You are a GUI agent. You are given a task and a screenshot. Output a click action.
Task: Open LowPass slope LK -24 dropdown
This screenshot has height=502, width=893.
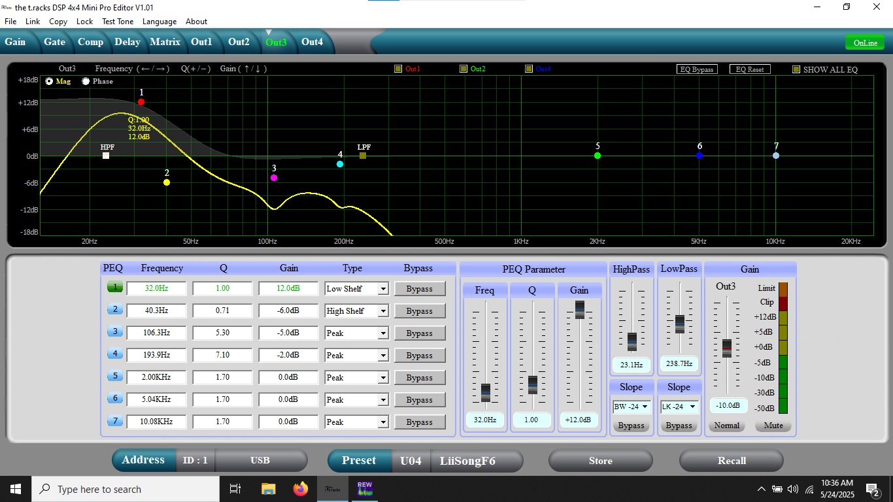coord(679,407)
